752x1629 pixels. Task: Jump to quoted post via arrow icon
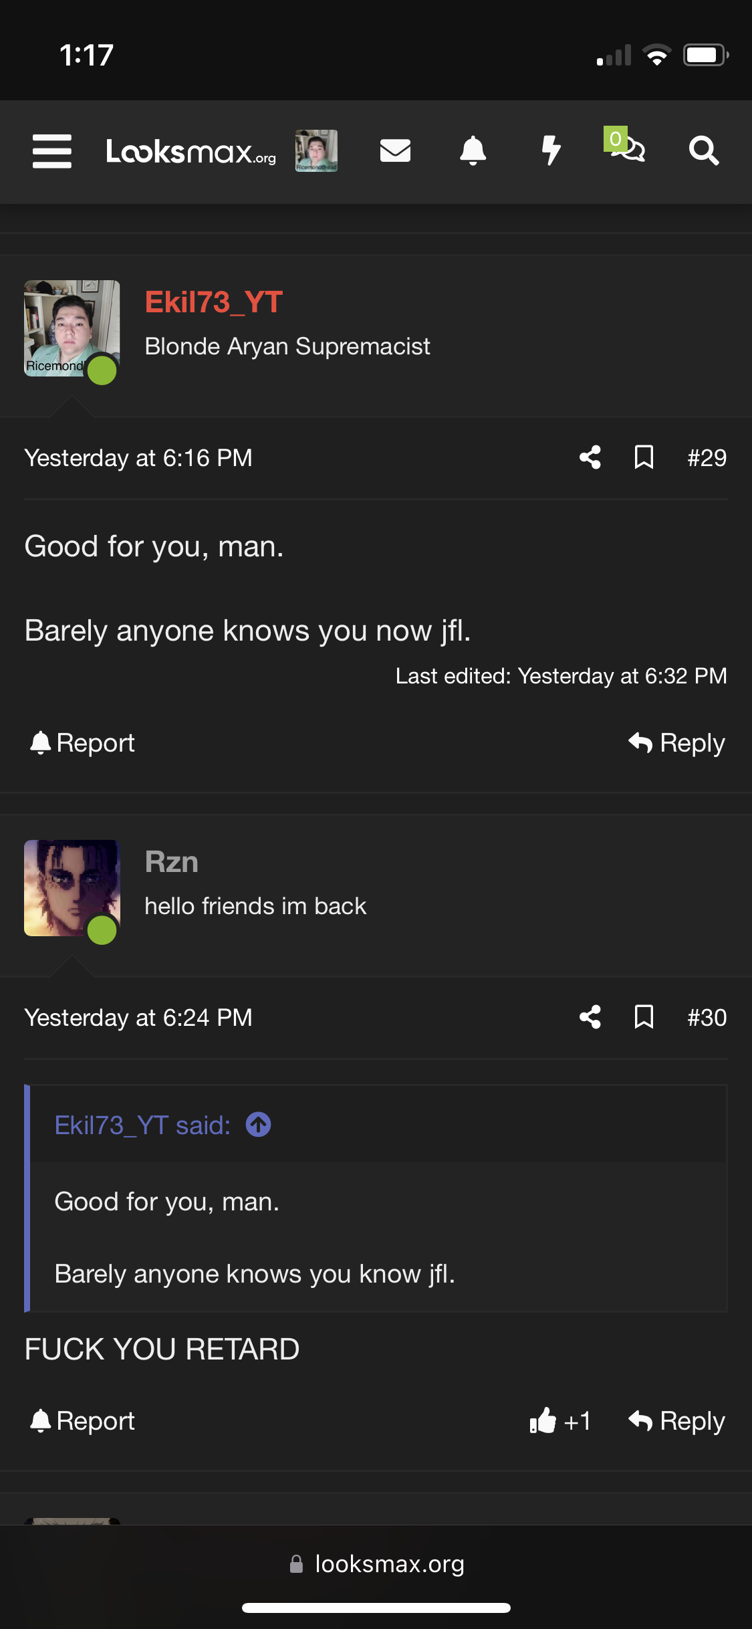tap(259, 1125)
